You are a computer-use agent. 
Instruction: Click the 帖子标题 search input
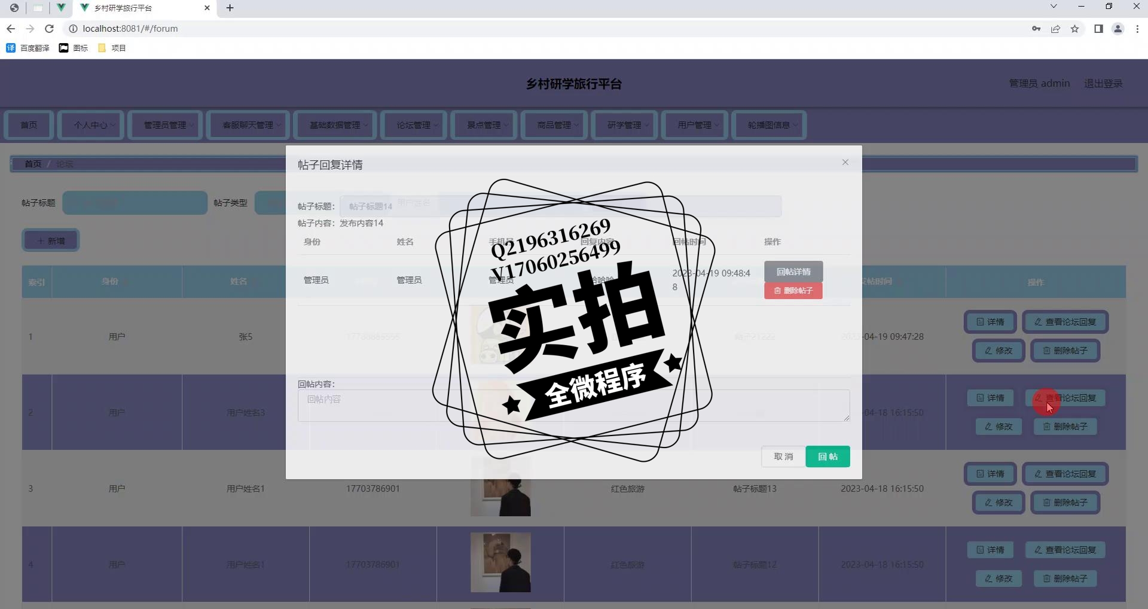135,203
